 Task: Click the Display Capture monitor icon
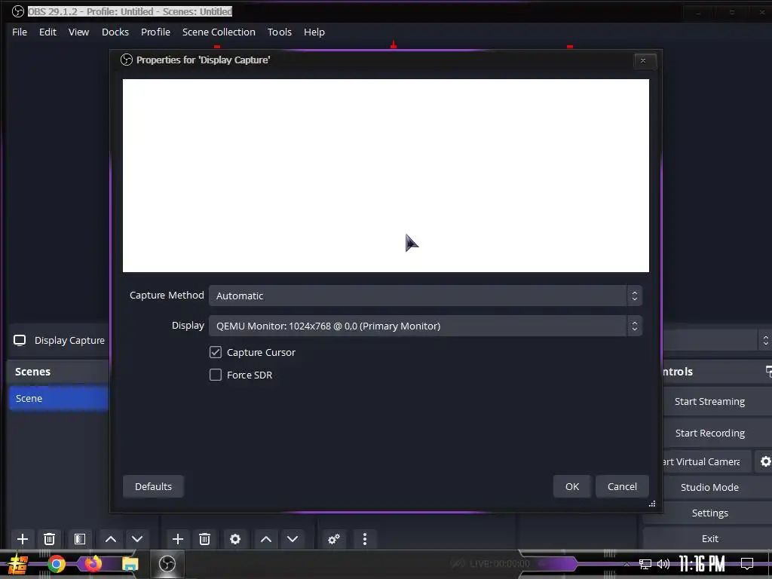point(20,340)
